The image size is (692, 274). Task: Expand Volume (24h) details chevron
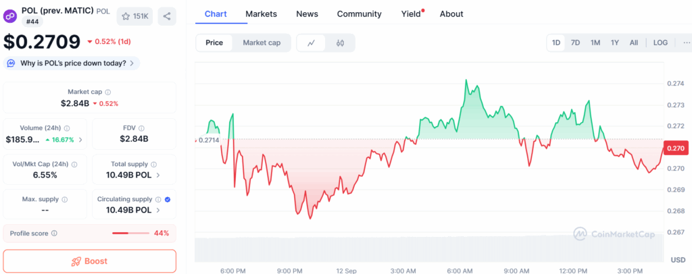[x=80, y=140]
